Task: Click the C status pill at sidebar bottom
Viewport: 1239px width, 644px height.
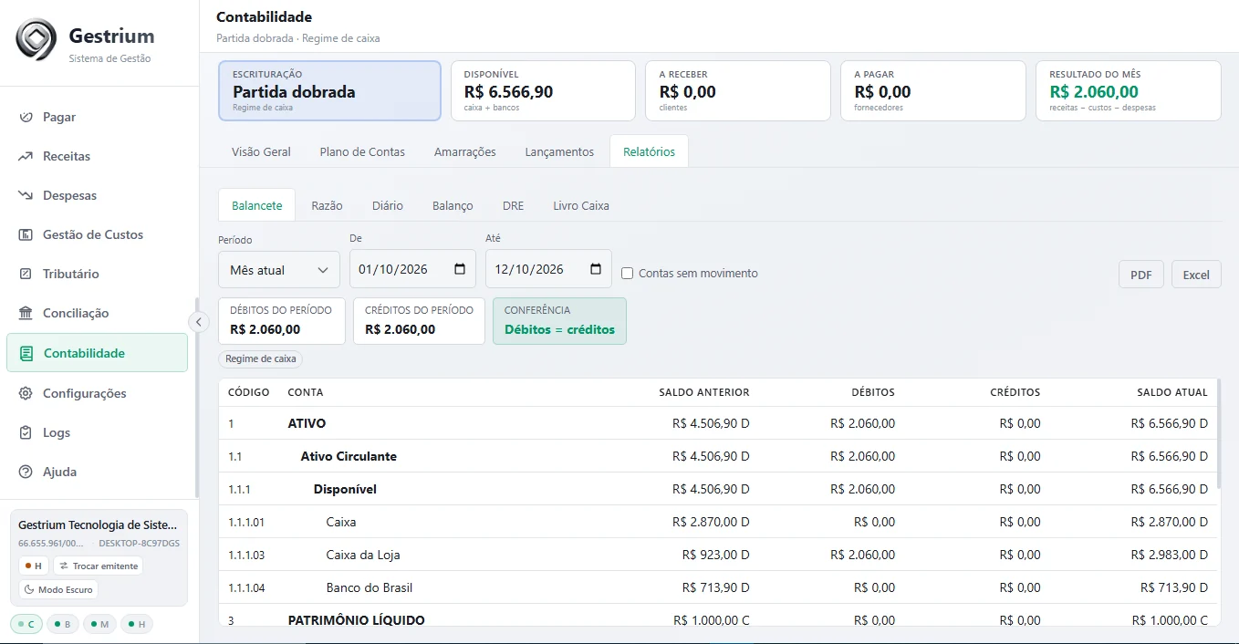Action: click(x=26, y=624)
